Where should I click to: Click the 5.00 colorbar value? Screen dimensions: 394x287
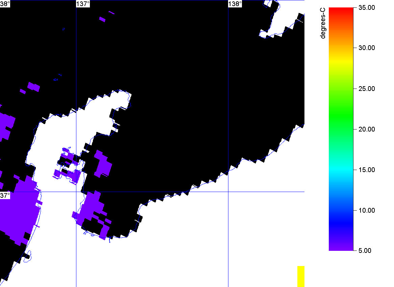(x=365, y=250)
